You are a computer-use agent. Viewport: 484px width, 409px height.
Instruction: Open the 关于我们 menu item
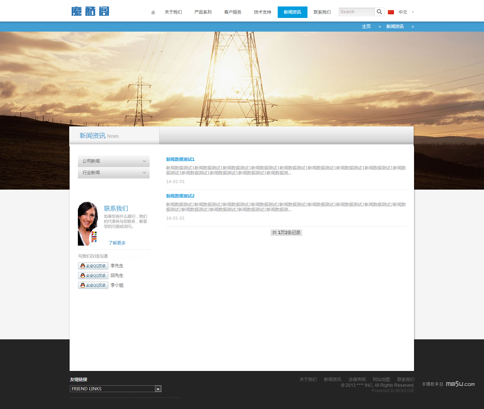(x=173, y=12)
